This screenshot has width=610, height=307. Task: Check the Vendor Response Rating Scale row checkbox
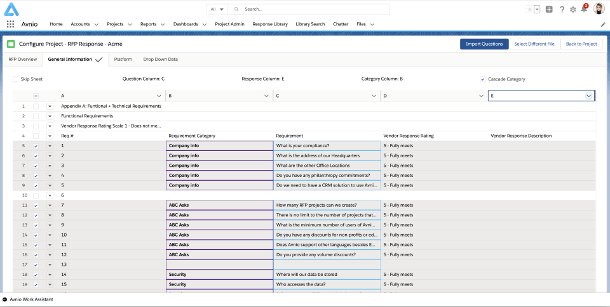36,126
